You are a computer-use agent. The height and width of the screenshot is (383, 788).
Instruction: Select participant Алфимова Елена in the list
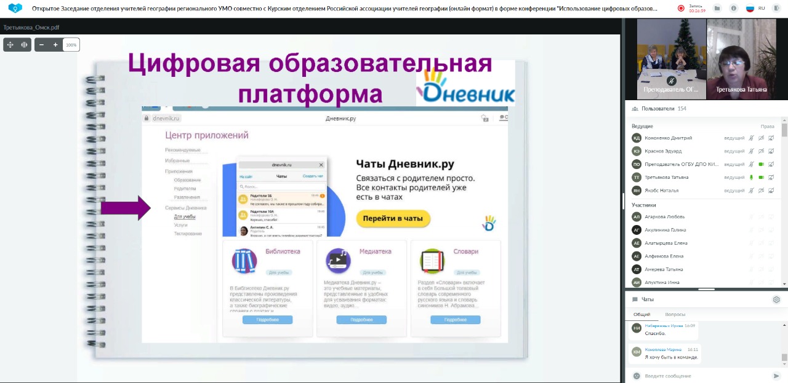point(704,256)
